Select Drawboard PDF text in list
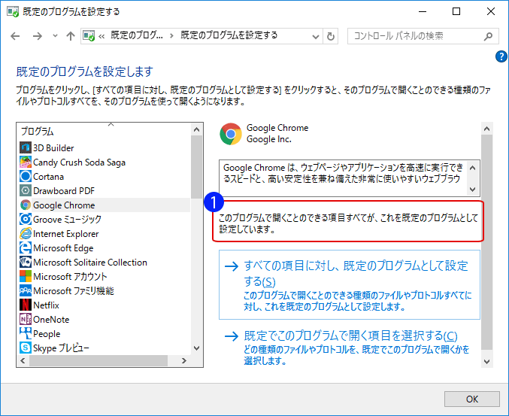 pyautogui.click(x=64, y=191)
